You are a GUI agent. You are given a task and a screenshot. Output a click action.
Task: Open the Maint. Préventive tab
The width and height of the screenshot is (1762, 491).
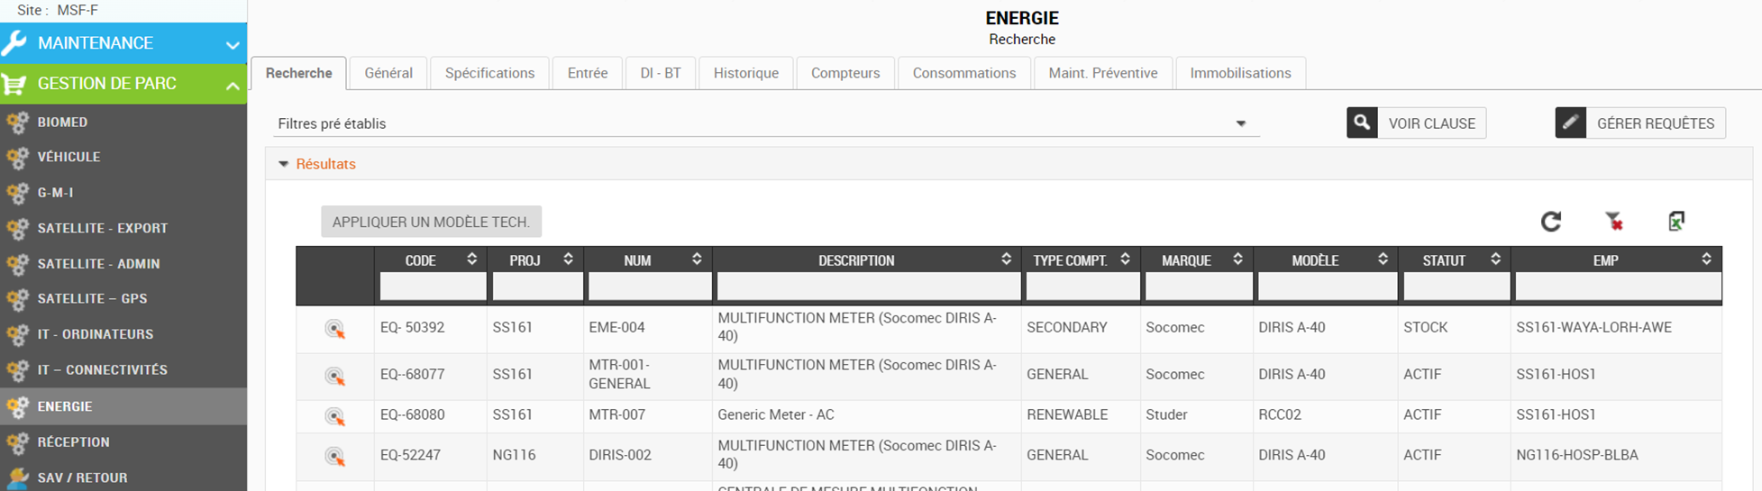[1102, 73]
